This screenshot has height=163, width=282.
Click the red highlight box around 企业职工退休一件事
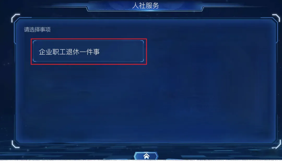pos(89,52)
